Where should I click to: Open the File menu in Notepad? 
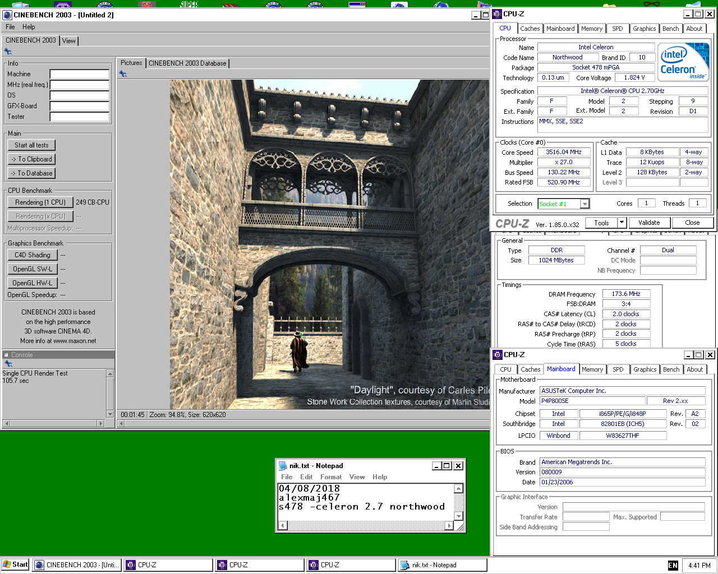(287, 477)
